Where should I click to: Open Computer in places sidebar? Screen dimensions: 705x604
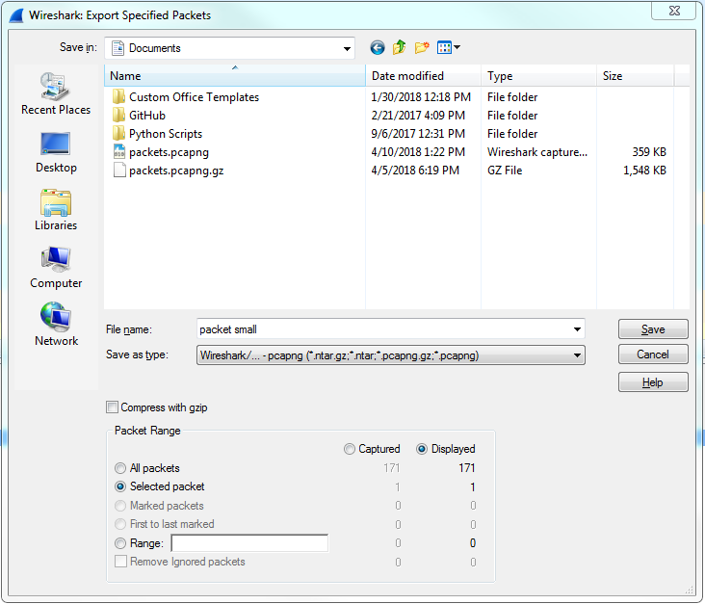[x=55, y=268]
